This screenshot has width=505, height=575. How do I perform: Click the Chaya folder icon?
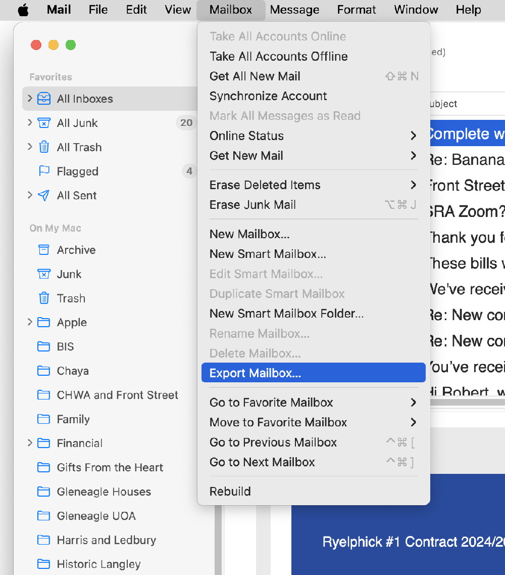pyautogui.click(x=44, y=371)
